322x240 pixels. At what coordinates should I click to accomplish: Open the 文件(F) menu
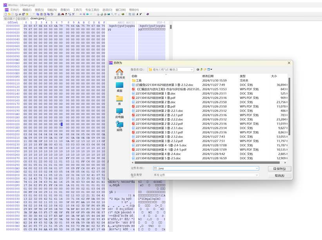tap(14, 10)
